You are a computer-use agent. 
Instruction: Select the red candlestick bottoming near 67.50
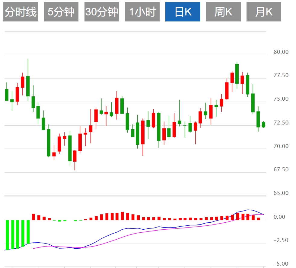[x=75, y=156]
